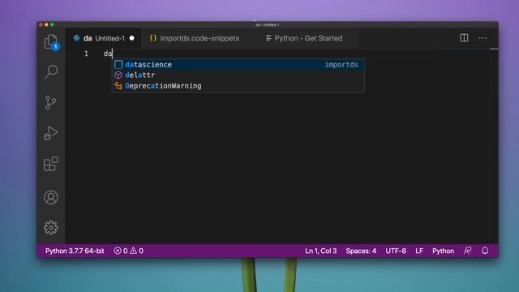Switch to the Untitled-1 editor tab
The width and height of the screenshot is (519, 292).
coord(103,38)
